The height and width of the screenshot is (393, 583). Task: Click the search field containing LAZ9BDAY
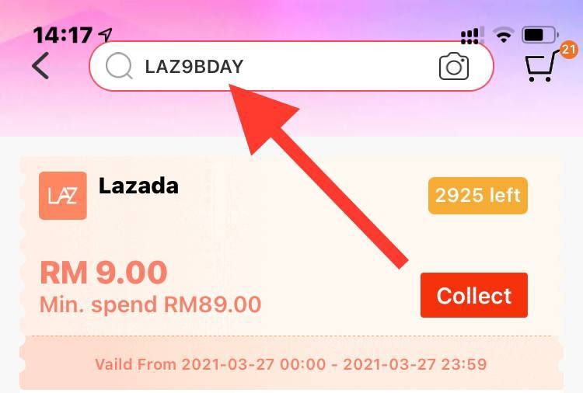tap(291, 66)
